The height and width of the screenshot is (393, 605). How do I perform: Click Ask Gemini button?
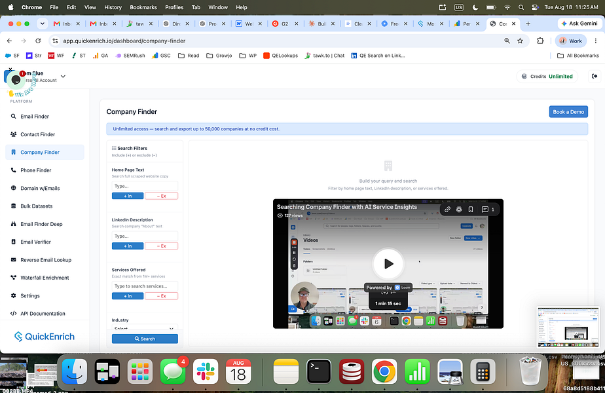click(x=579, y=24)
